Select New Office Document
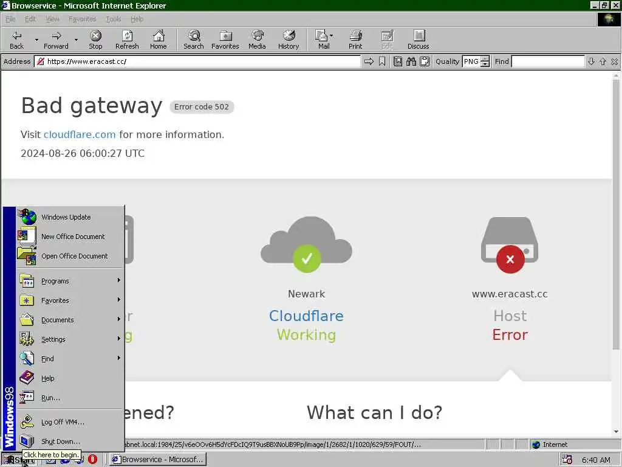 [70, 237]
